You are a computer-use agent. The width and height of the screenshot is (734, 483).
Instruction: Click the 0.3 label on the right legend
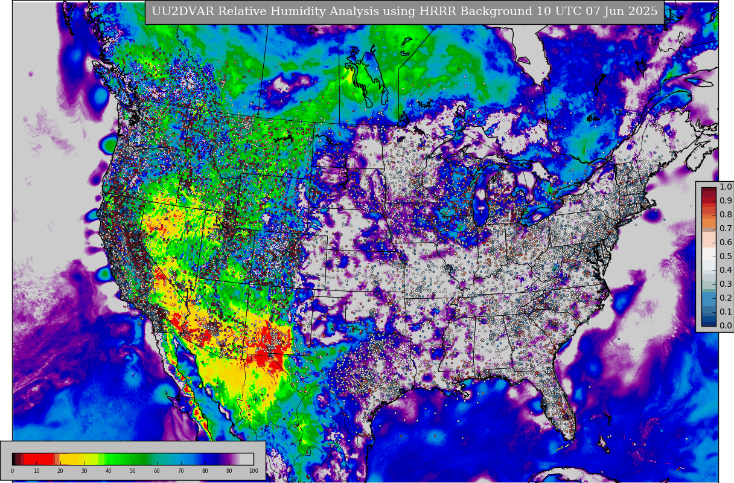(x=726, y=284)
